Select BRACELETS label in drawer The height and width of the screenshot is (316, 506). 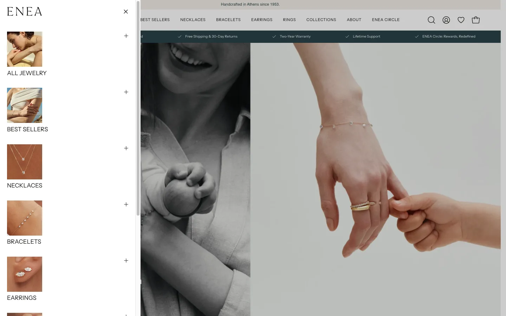click(x=24, y=242)
